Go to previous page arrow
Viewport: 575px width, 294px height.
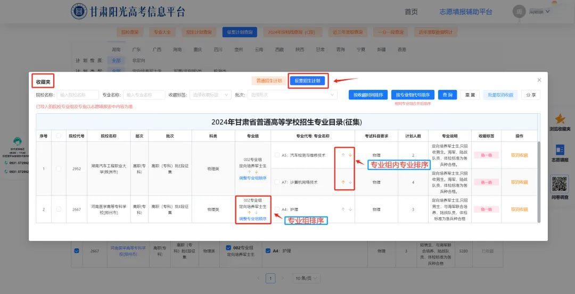[x=258, y=278]
